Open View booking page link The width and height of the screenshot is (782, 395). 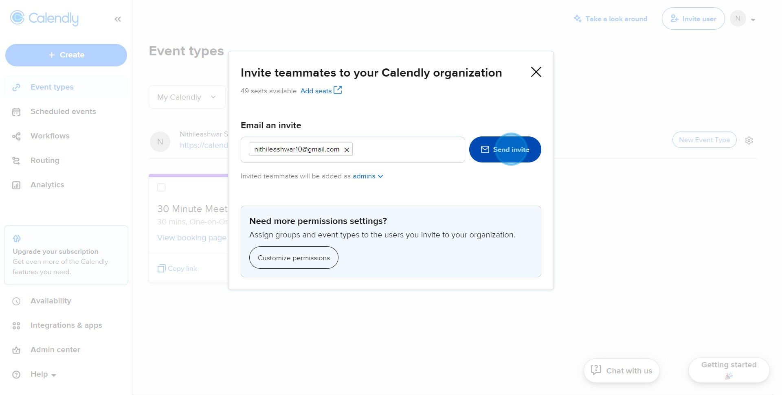[192, 238]
